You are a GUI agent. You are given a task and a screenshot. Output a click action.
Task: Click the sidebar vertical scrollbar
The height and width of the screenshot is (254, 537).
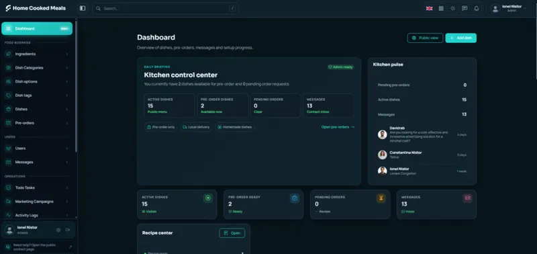click(76, 86)
